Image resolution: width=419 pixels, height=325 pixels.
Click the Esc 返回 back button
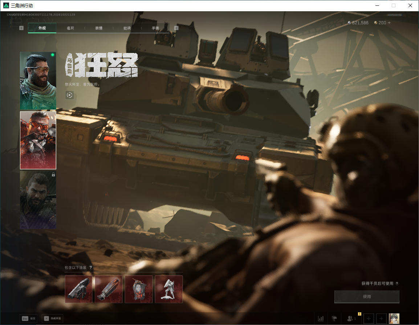[x=29, y=318]
